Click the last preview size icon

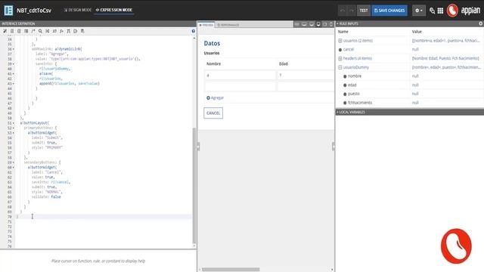331,24
